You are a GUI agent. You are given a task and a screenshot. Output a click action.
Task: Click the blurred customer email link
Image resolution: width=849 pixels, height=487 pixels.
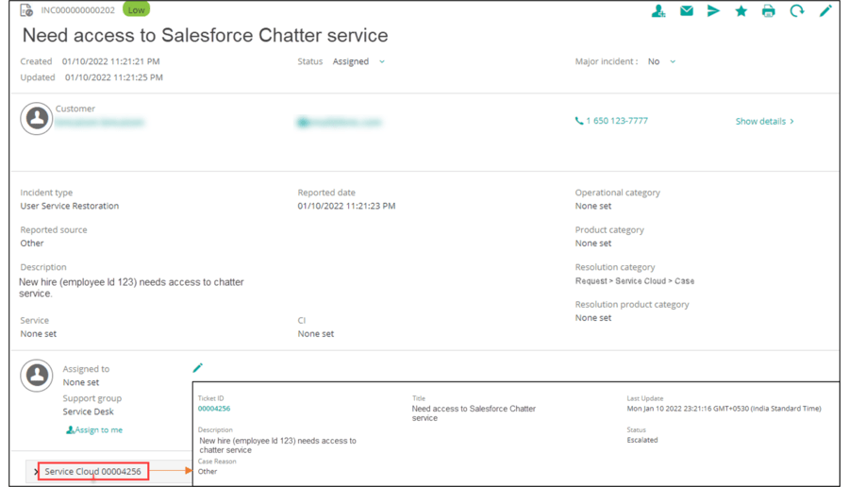click(x=340, y=123)
